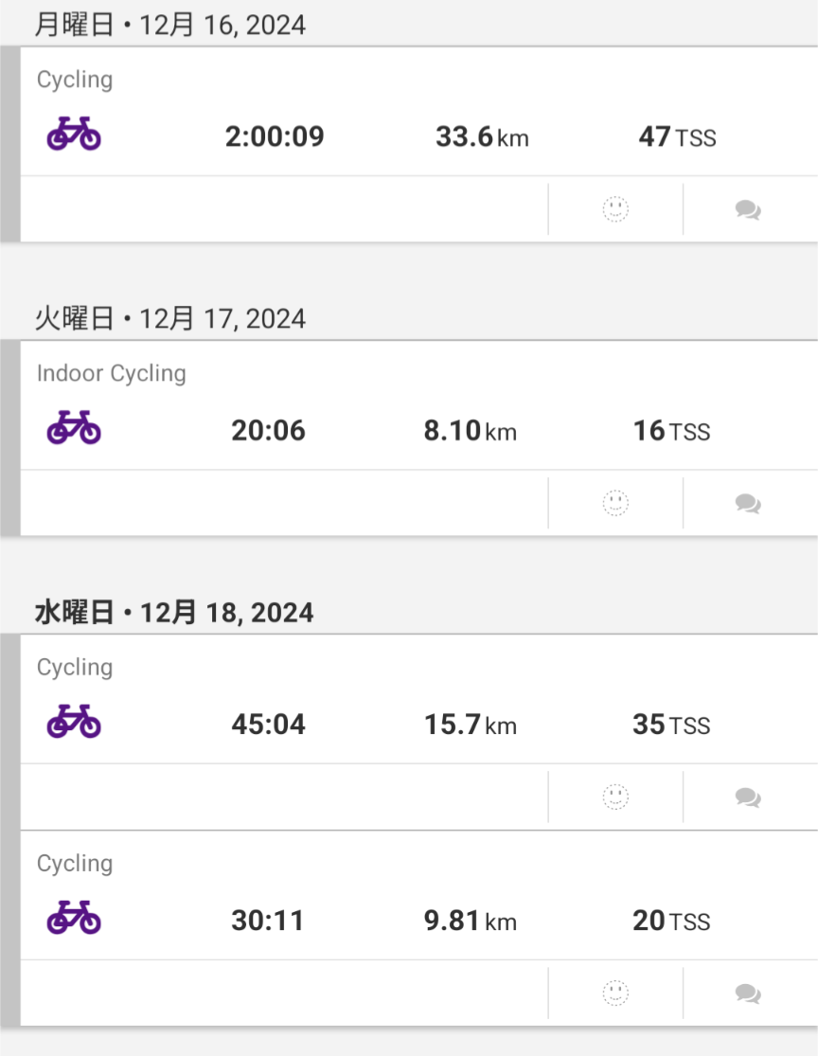The height and width of the screenshot is (1056, 818).
Task: Select the 20 TSS cycling workout
Action: 670,921
